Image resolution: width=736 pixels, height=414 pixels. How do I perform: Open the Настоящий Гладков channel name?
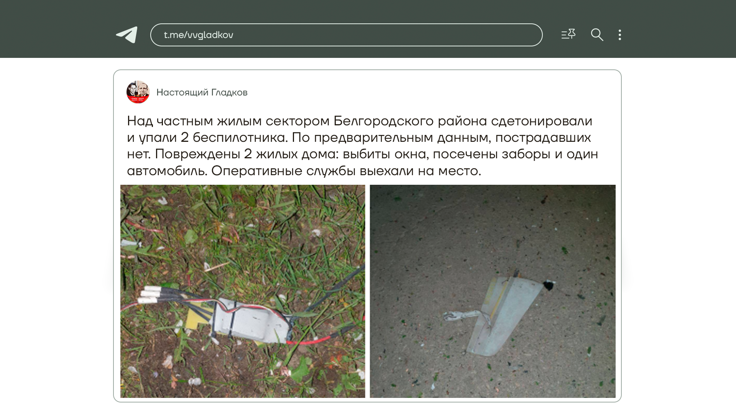202,92
